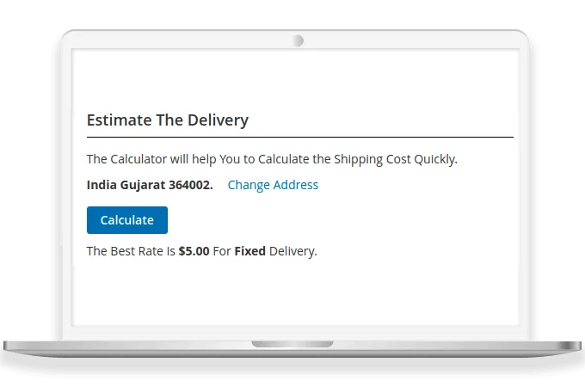Click the word For in result line
Viewport: 585px width, 387px height.
222,252
